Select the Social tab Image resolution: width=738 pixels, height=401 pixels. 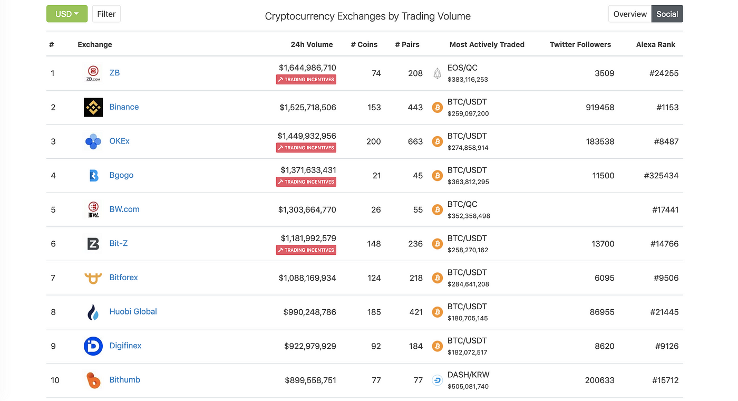[x=667, y=14]
